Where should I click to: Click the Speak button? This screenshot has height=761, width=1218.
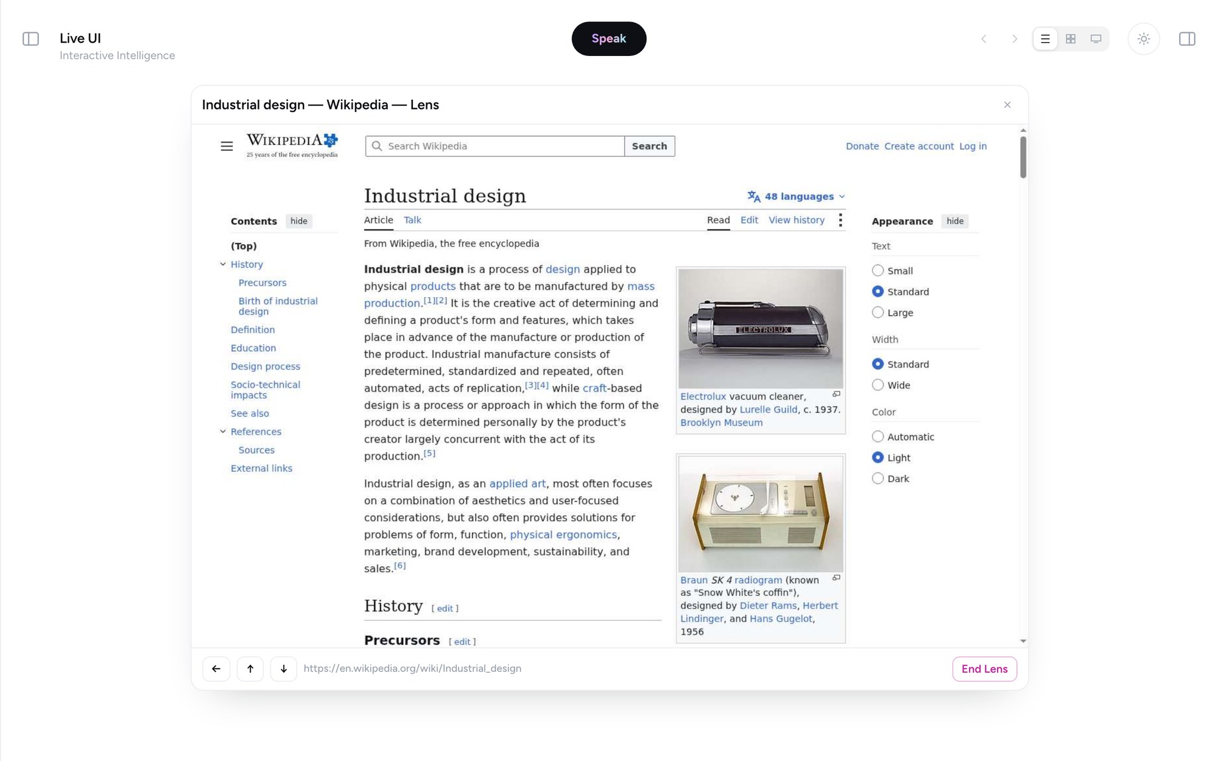pos(609,39)
